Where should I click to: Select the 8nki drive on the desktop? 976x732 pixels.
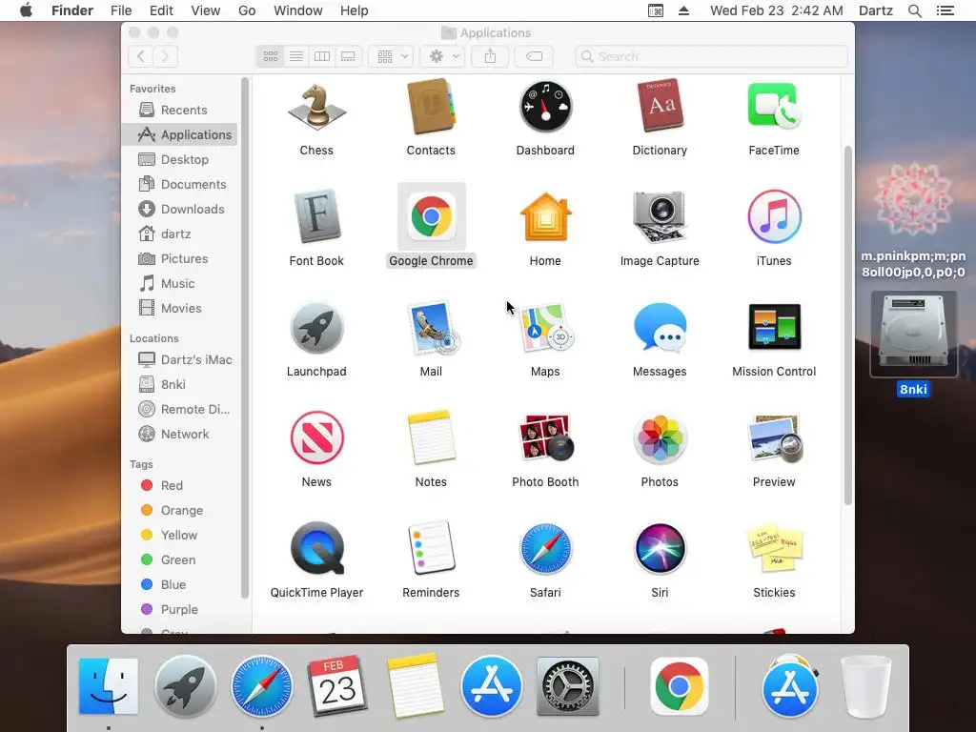(913, 344)
